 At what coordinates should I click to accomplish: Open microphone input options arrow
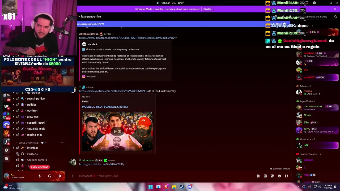tap(44, 176)
